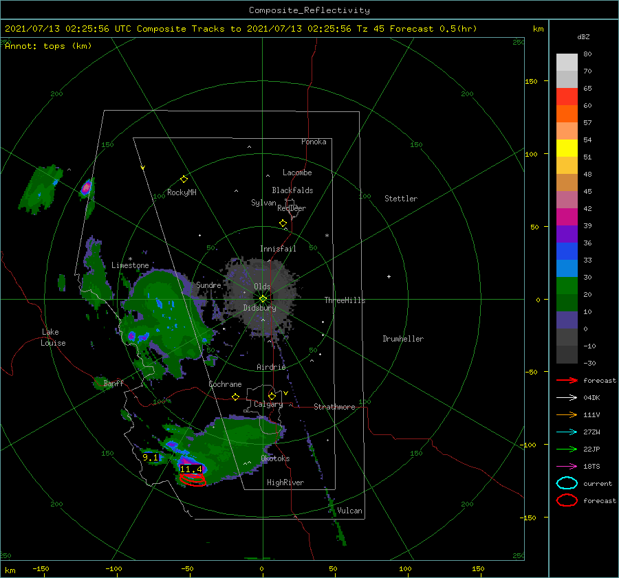Click the asterisk marker above Limestone
The image size is (619, 578).
point(130,259)
